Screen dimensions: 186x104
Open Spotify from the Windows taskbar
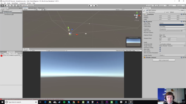tap(64, 102)
